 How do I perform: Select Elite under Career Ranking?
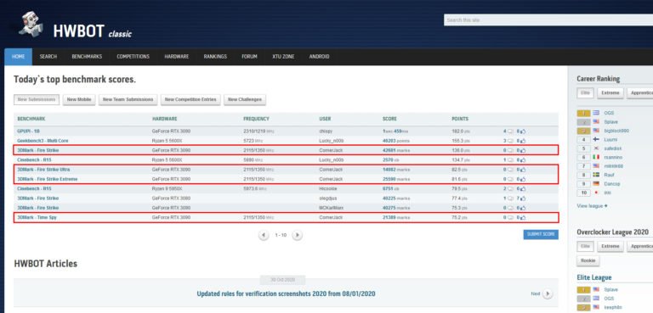click(x=585, y=93)
